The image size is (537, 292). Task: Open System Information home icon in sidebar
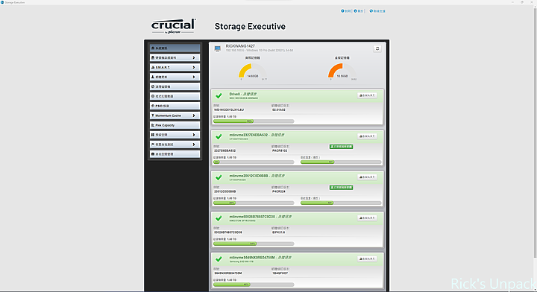(x=153, y=48)
